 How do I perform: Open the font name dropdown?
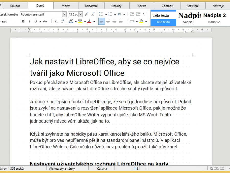[64, 14]
